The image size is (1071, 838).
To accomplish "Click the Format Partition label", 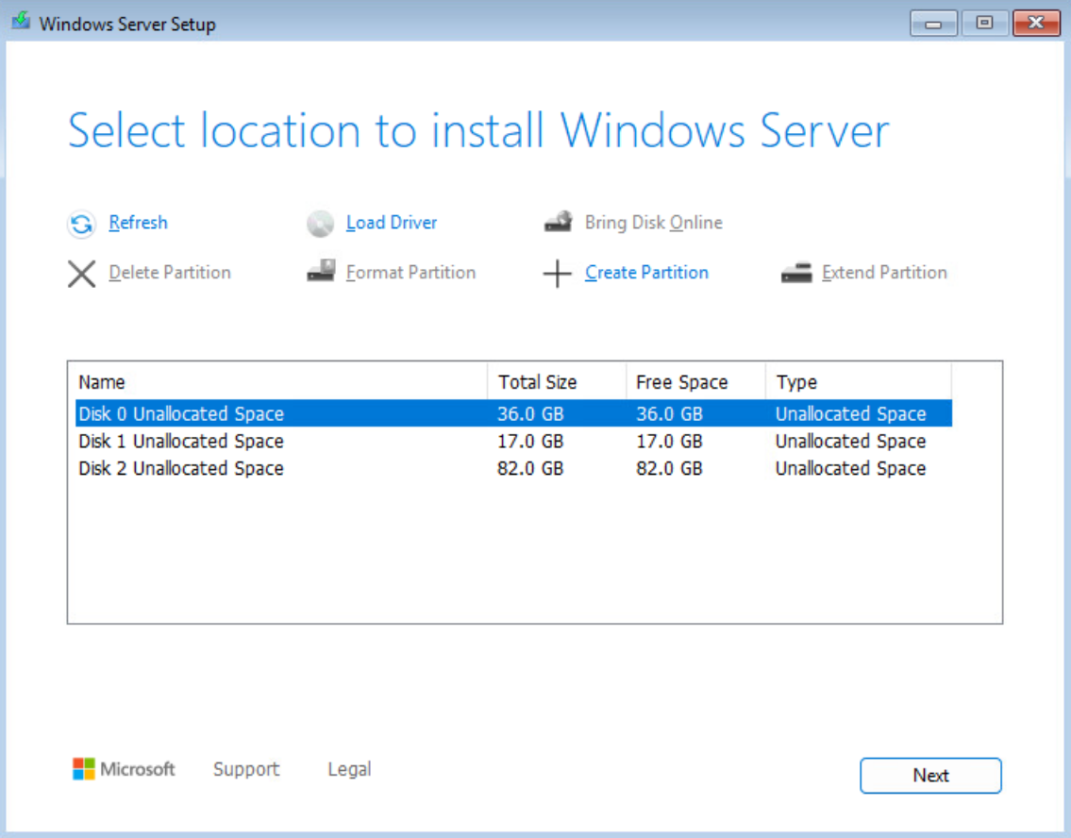I will (410, 273).
